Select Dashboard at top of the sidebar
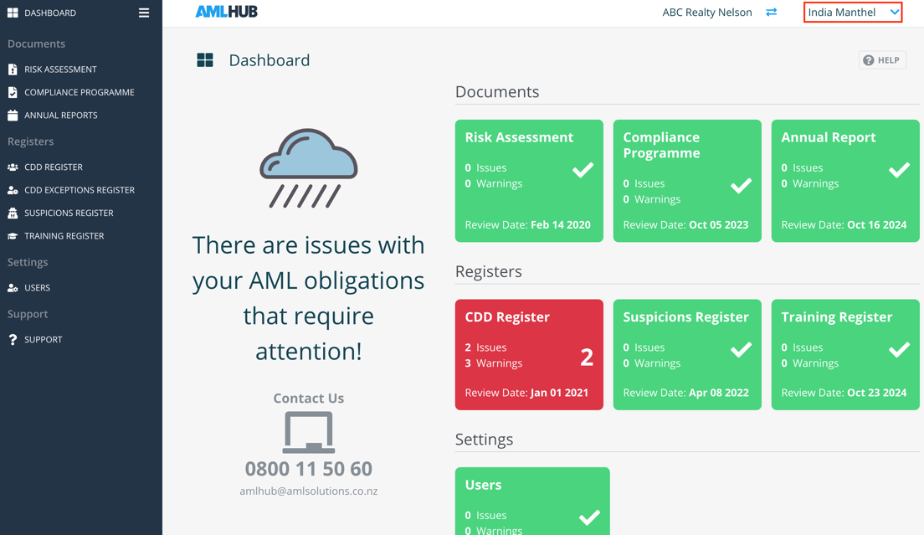This screenshot has height=535, width=924. click(x=49, y=13)
